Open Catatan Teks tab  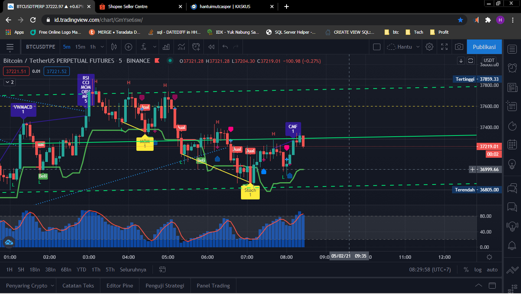click(78, 285)
